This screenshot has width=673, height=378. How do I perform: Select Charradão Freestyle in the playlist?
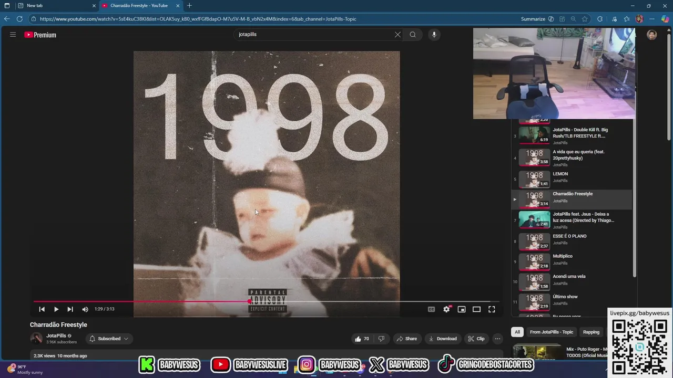click(x=572, y=199)
